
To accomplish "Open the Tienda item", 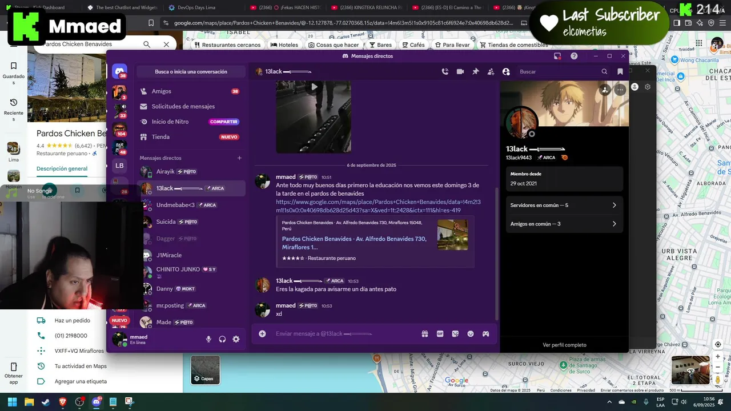I will pos(191,137).
